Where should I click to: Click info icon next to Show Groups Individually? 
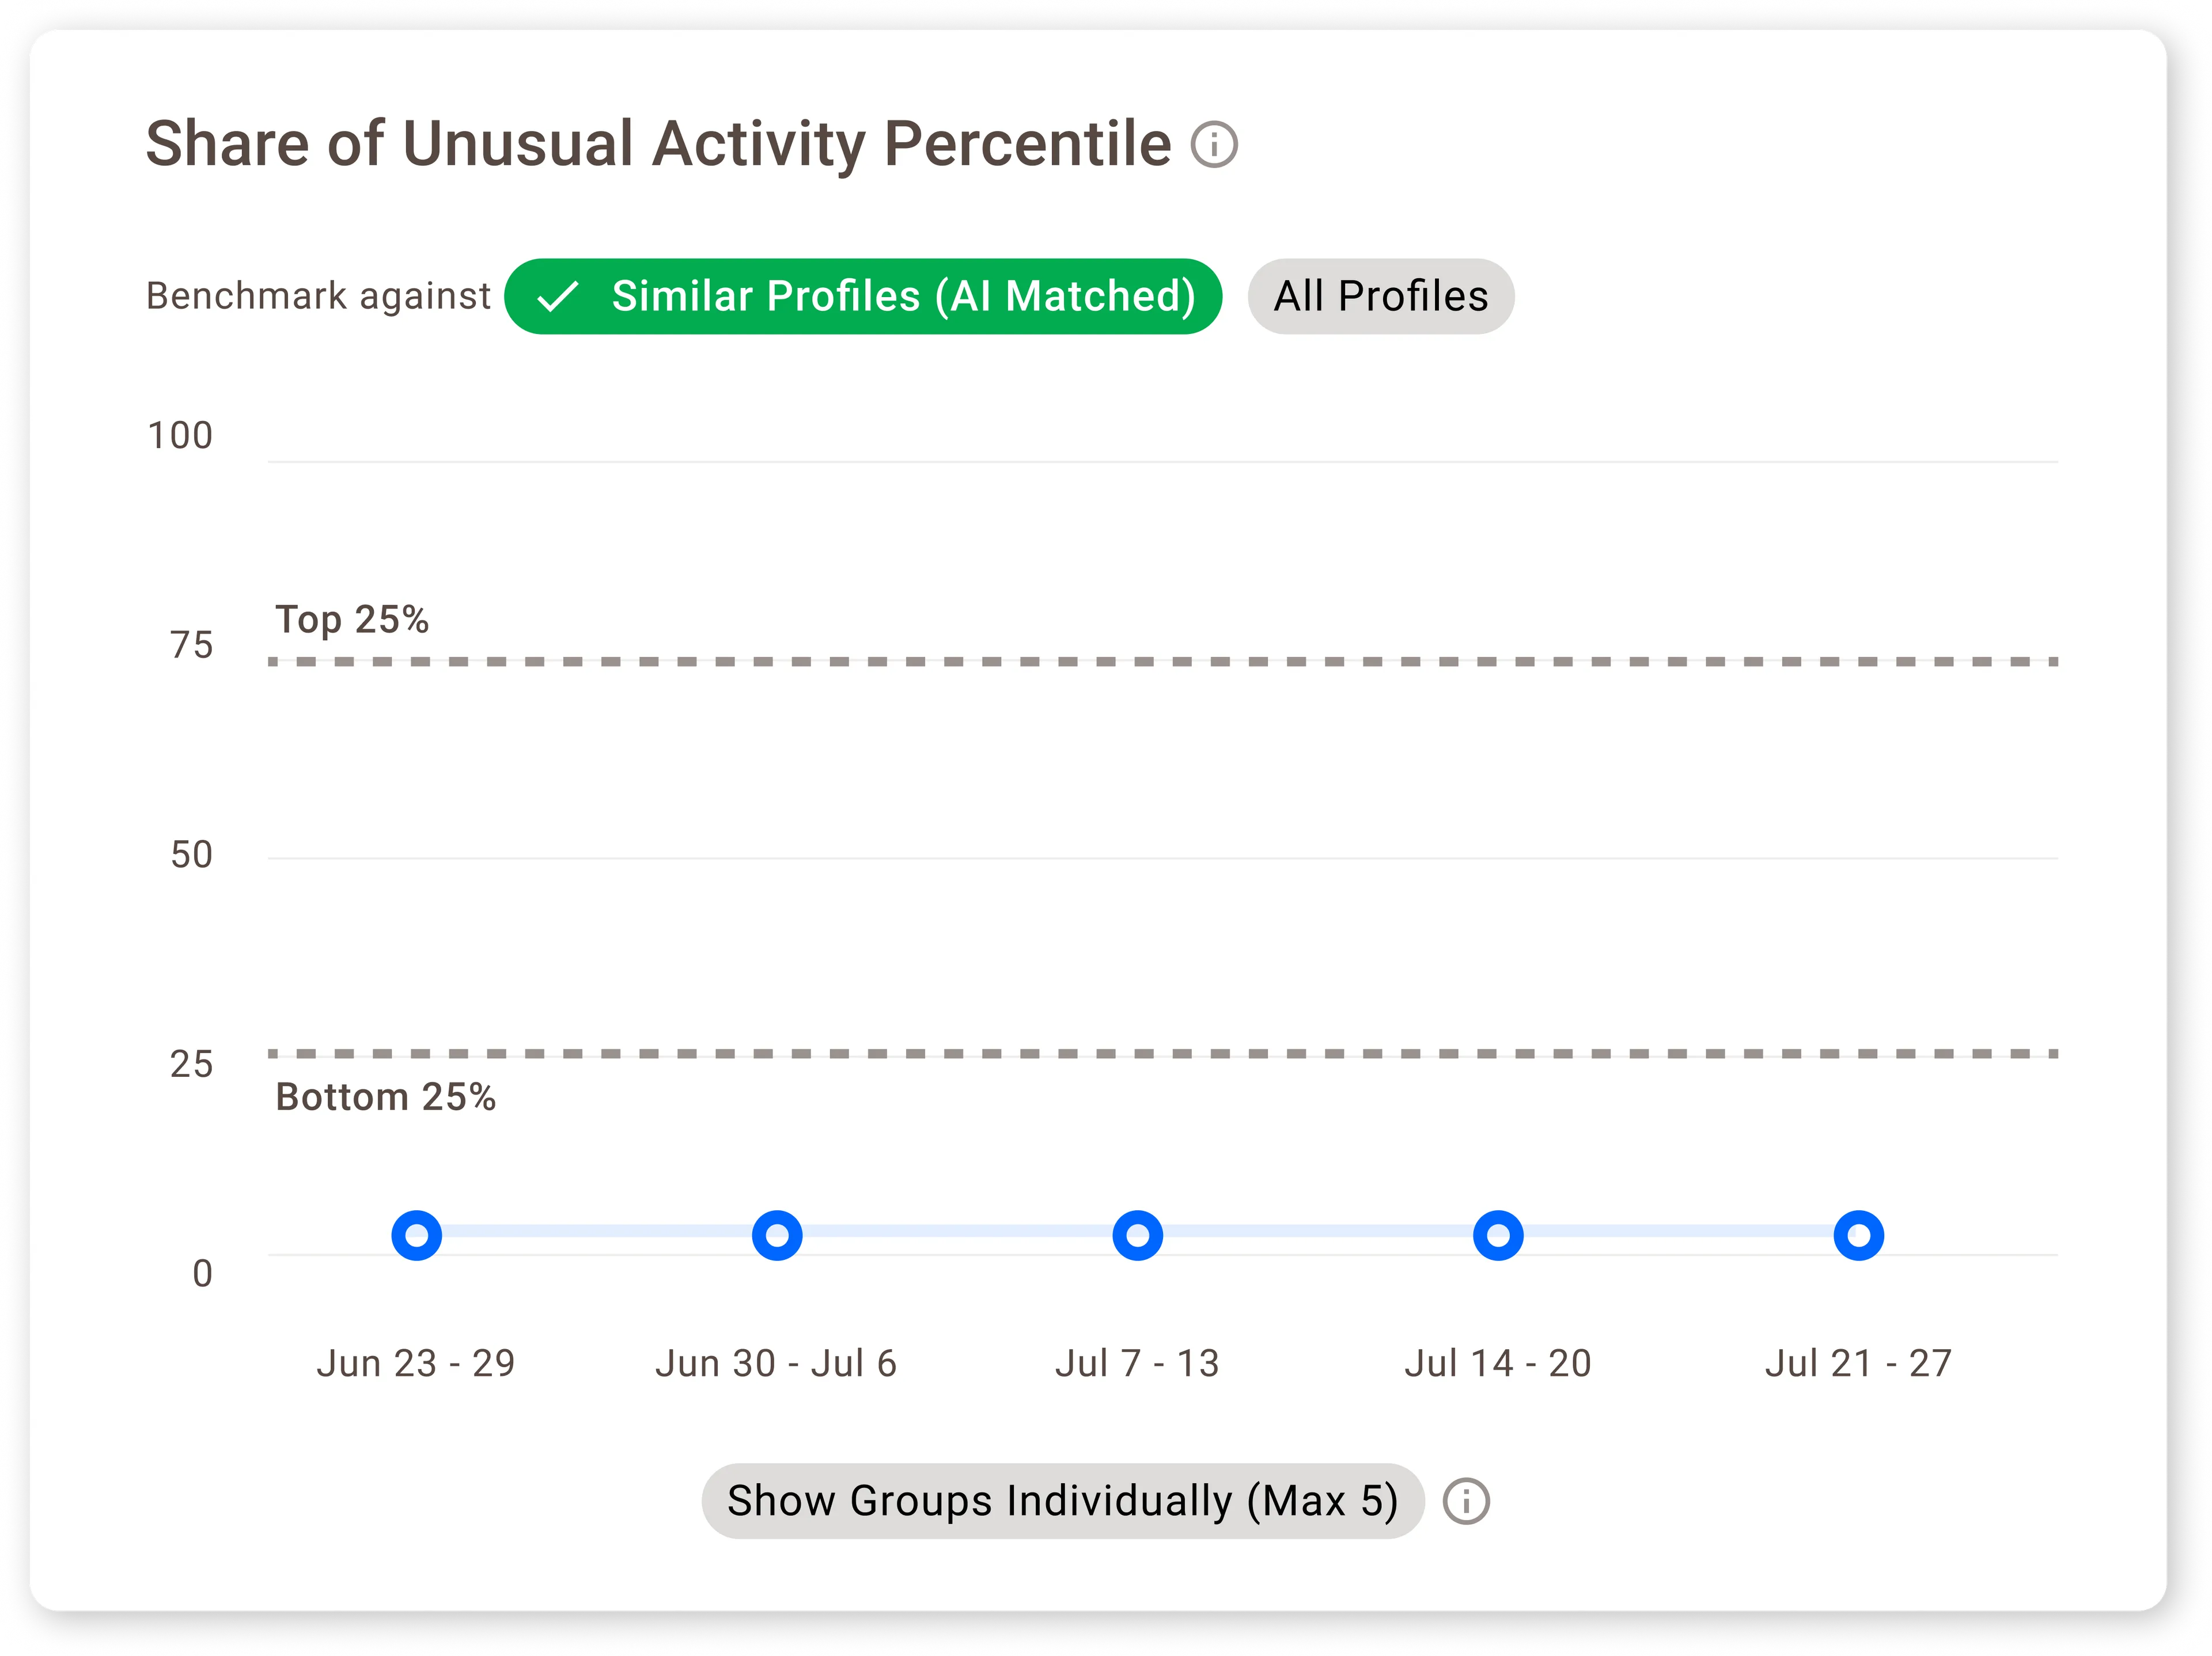[x=1466, y=1501]
